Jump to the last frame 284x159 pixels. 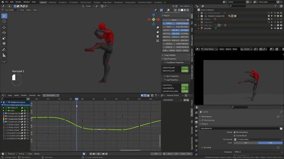click(106, 154)
